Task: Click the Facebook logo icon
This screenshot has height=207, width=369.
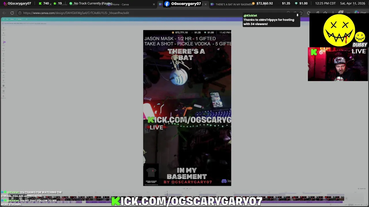Action: (x=167, y=4)
